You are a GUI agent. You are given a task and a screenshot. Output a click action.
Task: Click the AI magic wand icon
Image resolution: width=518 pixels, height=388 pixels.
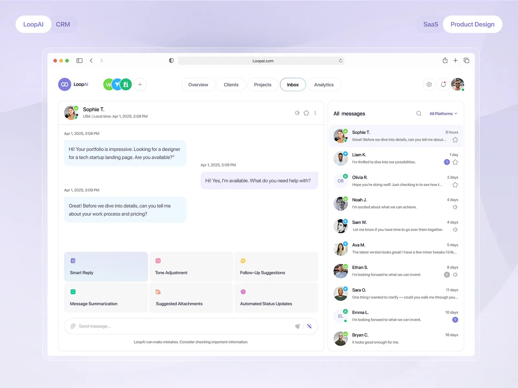(x=310, y=326)
